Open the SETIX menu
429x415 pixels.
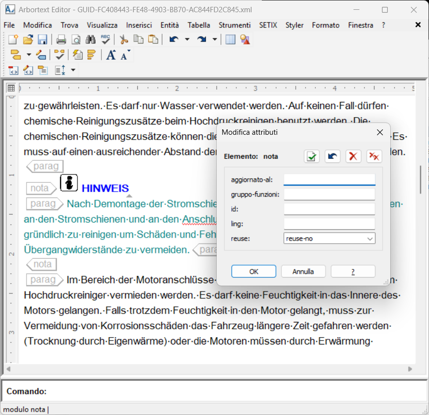tap(268, 25)
